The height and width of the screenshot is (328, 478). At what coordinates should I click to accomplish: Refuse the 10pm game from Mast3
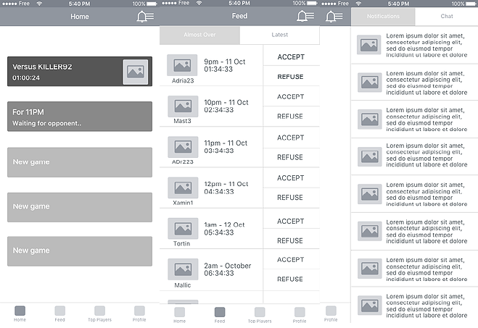click(x=291, y=117)
